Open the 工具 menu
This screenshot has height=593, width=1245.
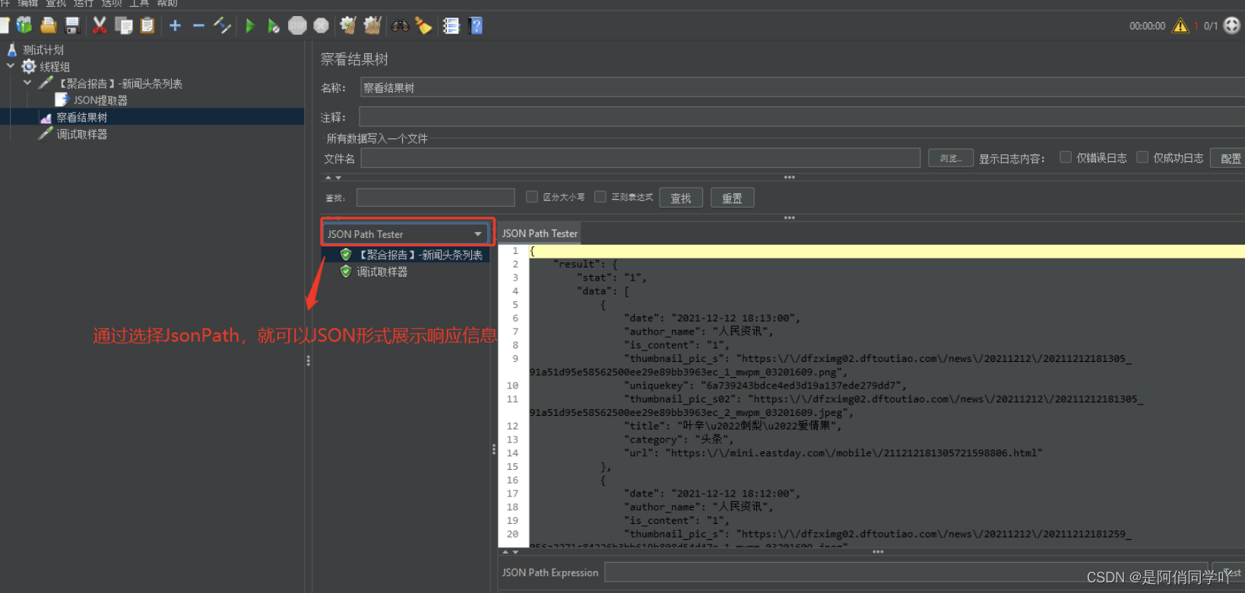pos(139,3)
